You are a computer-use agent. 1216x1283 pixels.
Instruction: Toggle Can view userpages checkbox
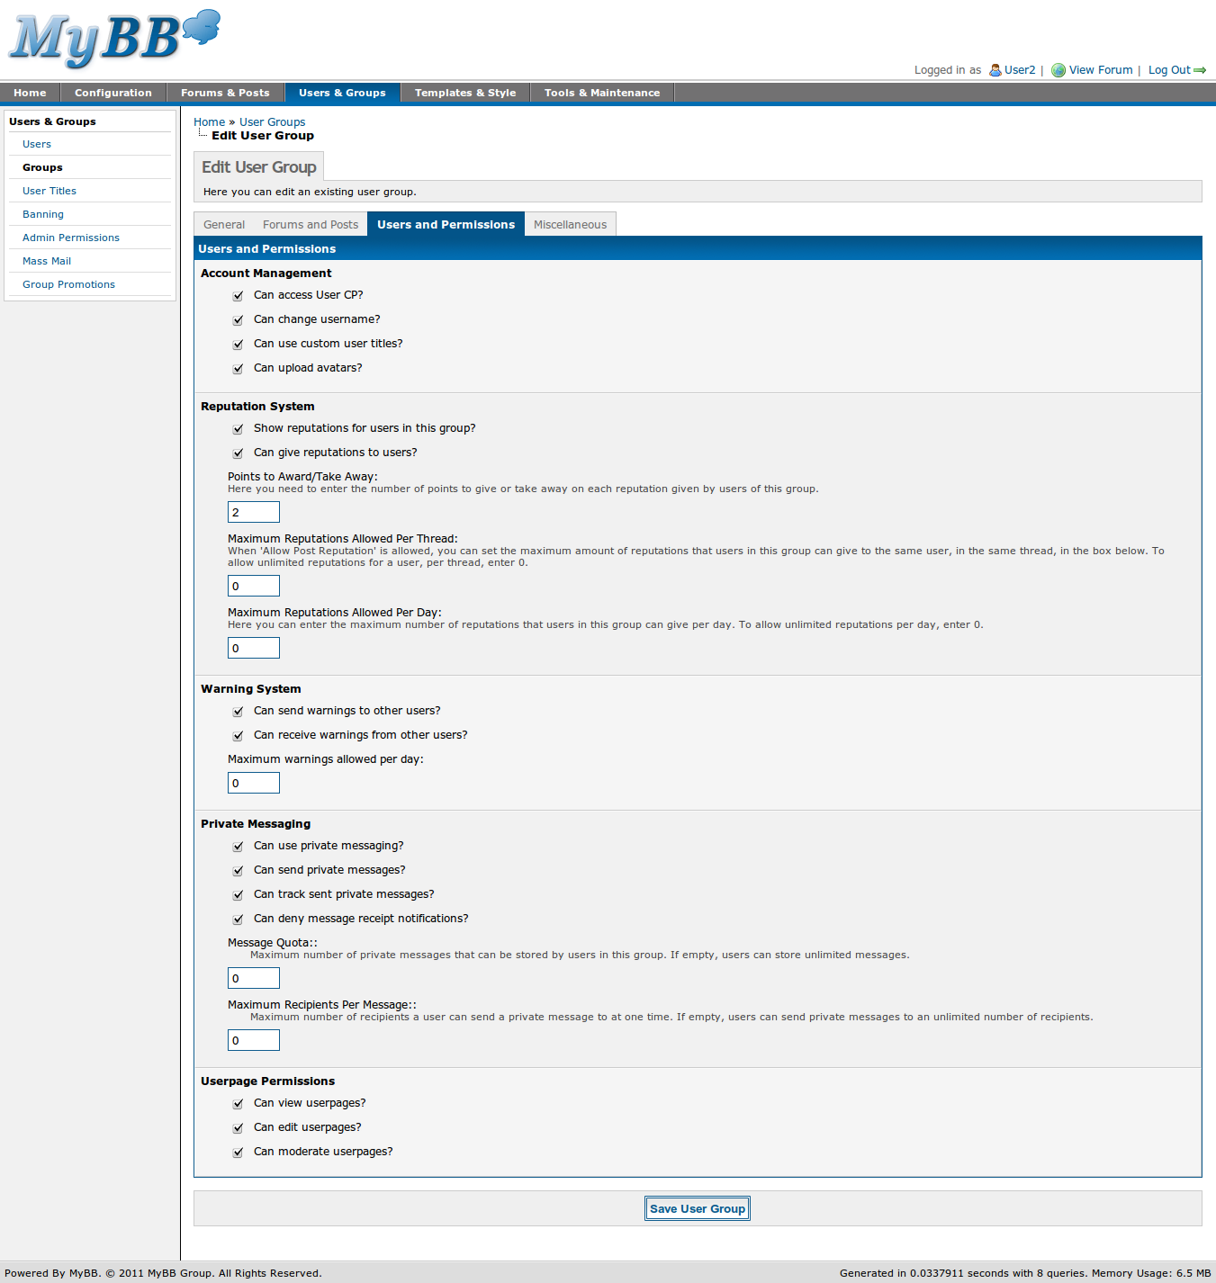(238, 1104)
